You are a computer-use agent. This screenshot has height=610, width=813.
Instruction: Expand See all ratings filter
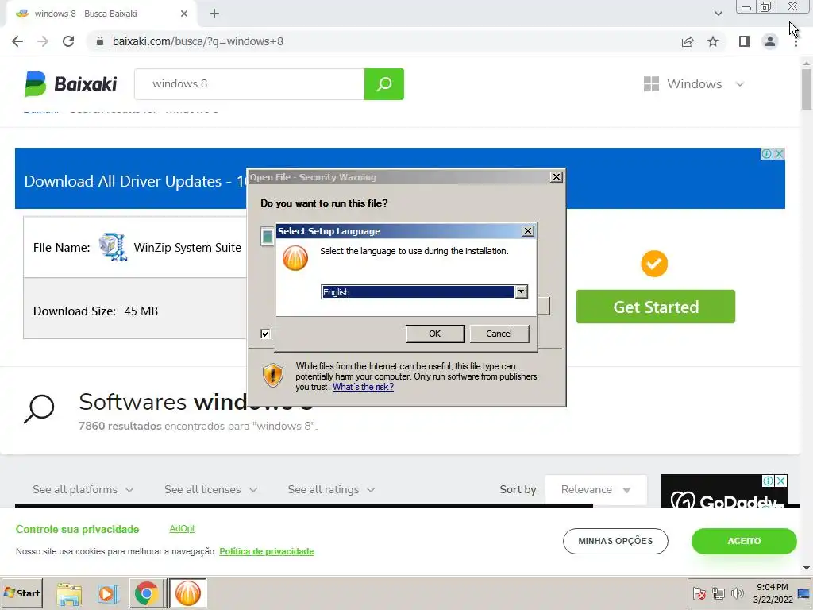tap(331, 489)
